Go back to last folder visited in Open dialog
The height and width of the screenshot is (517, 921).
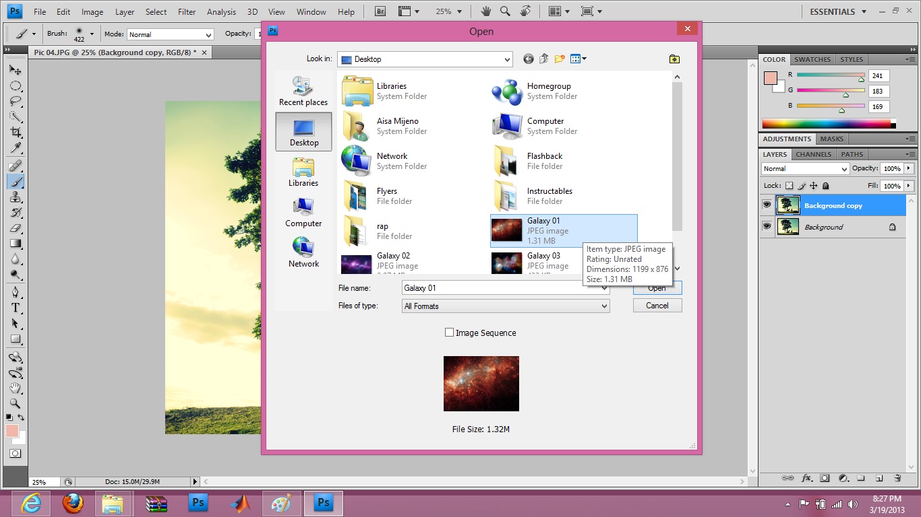tap(529, 59)
